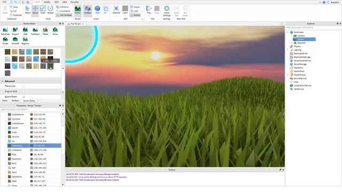Open the UI insert button
Screen dimensions: 342x192
click(105, 10)
